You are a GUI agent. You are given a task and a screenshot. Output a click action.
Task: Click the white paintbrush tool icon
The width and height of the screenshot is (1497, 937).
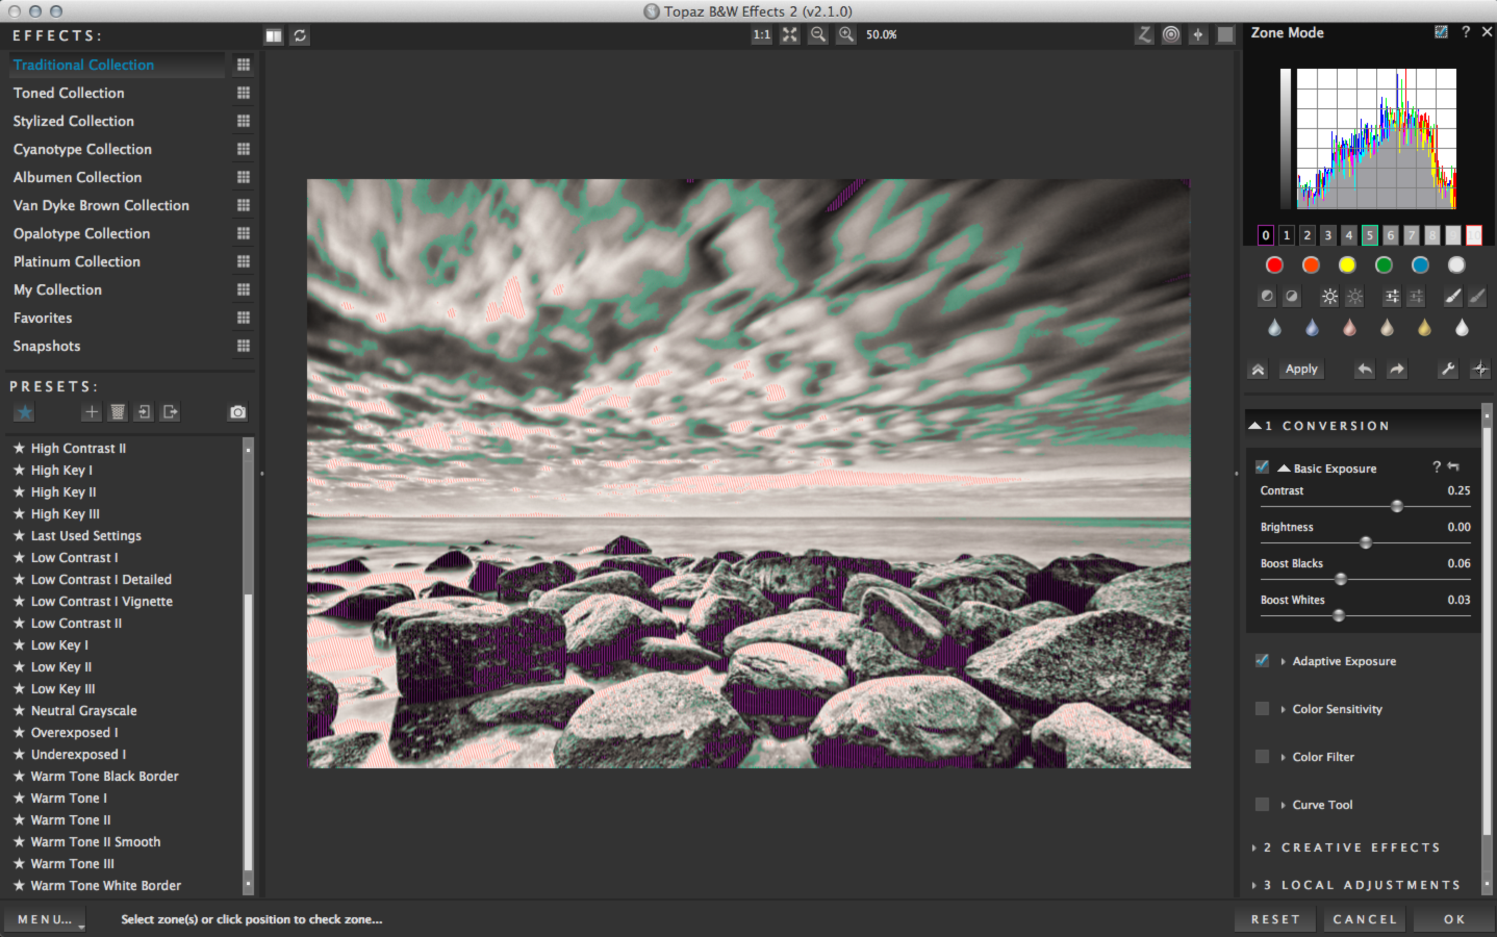coord(1452,297)
